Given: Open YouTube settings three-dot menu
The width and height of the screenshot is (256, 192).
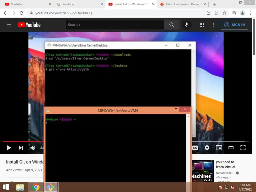Looking at the screenshot, I should [x=213, y=25].
